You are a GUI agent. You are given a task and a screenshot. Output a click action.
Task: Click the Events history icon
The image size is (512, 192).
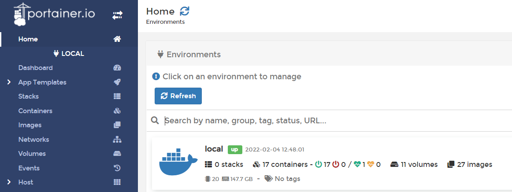coord(117,168)
